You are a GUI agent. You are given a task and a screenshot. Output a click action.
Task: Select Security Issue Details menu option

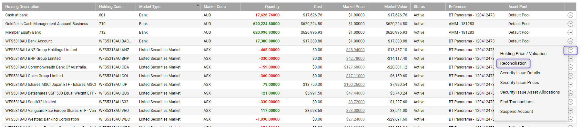click(520, 73)
